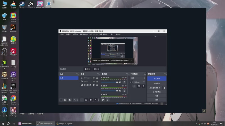The height and width of the screenshot is (126, 225).
Task: Unlock the display capture source
Action: click(x=97, y=85)
